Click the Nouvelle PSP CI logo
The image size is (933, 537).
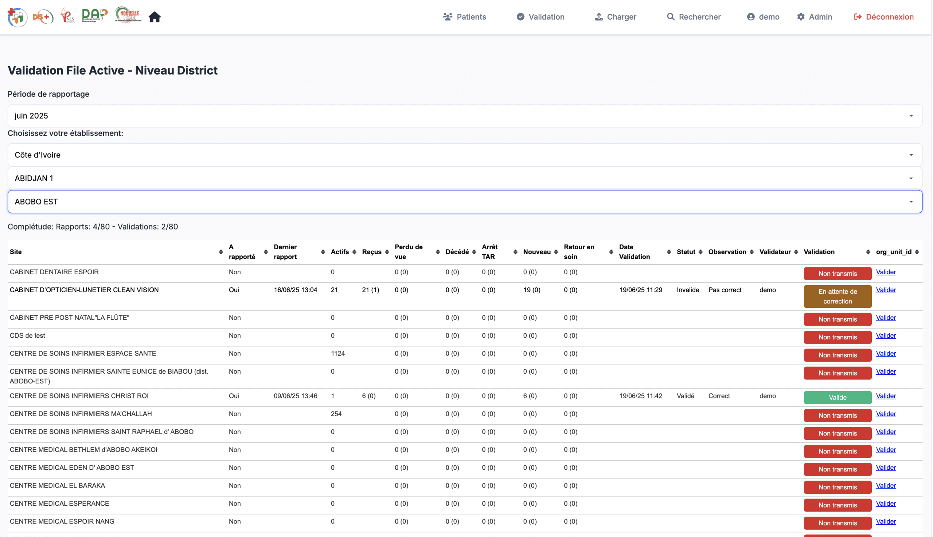(x=128, y=15)
